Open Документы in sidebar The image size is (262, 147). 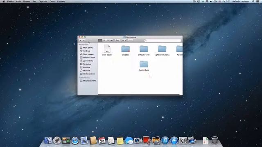88,61
